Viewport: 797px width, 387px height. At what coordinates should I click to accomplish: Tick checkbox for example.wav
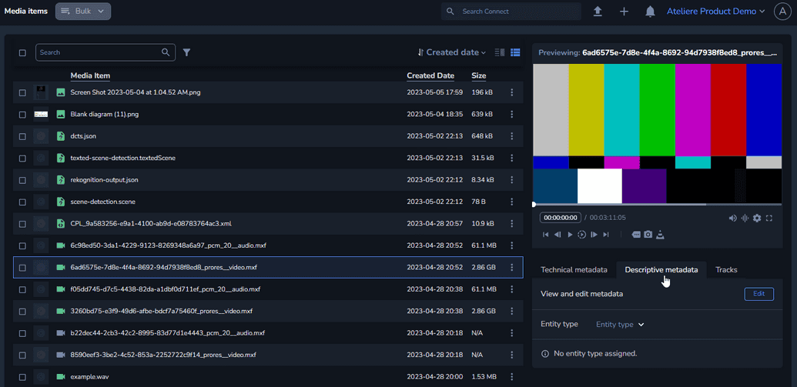coord(22,377)
